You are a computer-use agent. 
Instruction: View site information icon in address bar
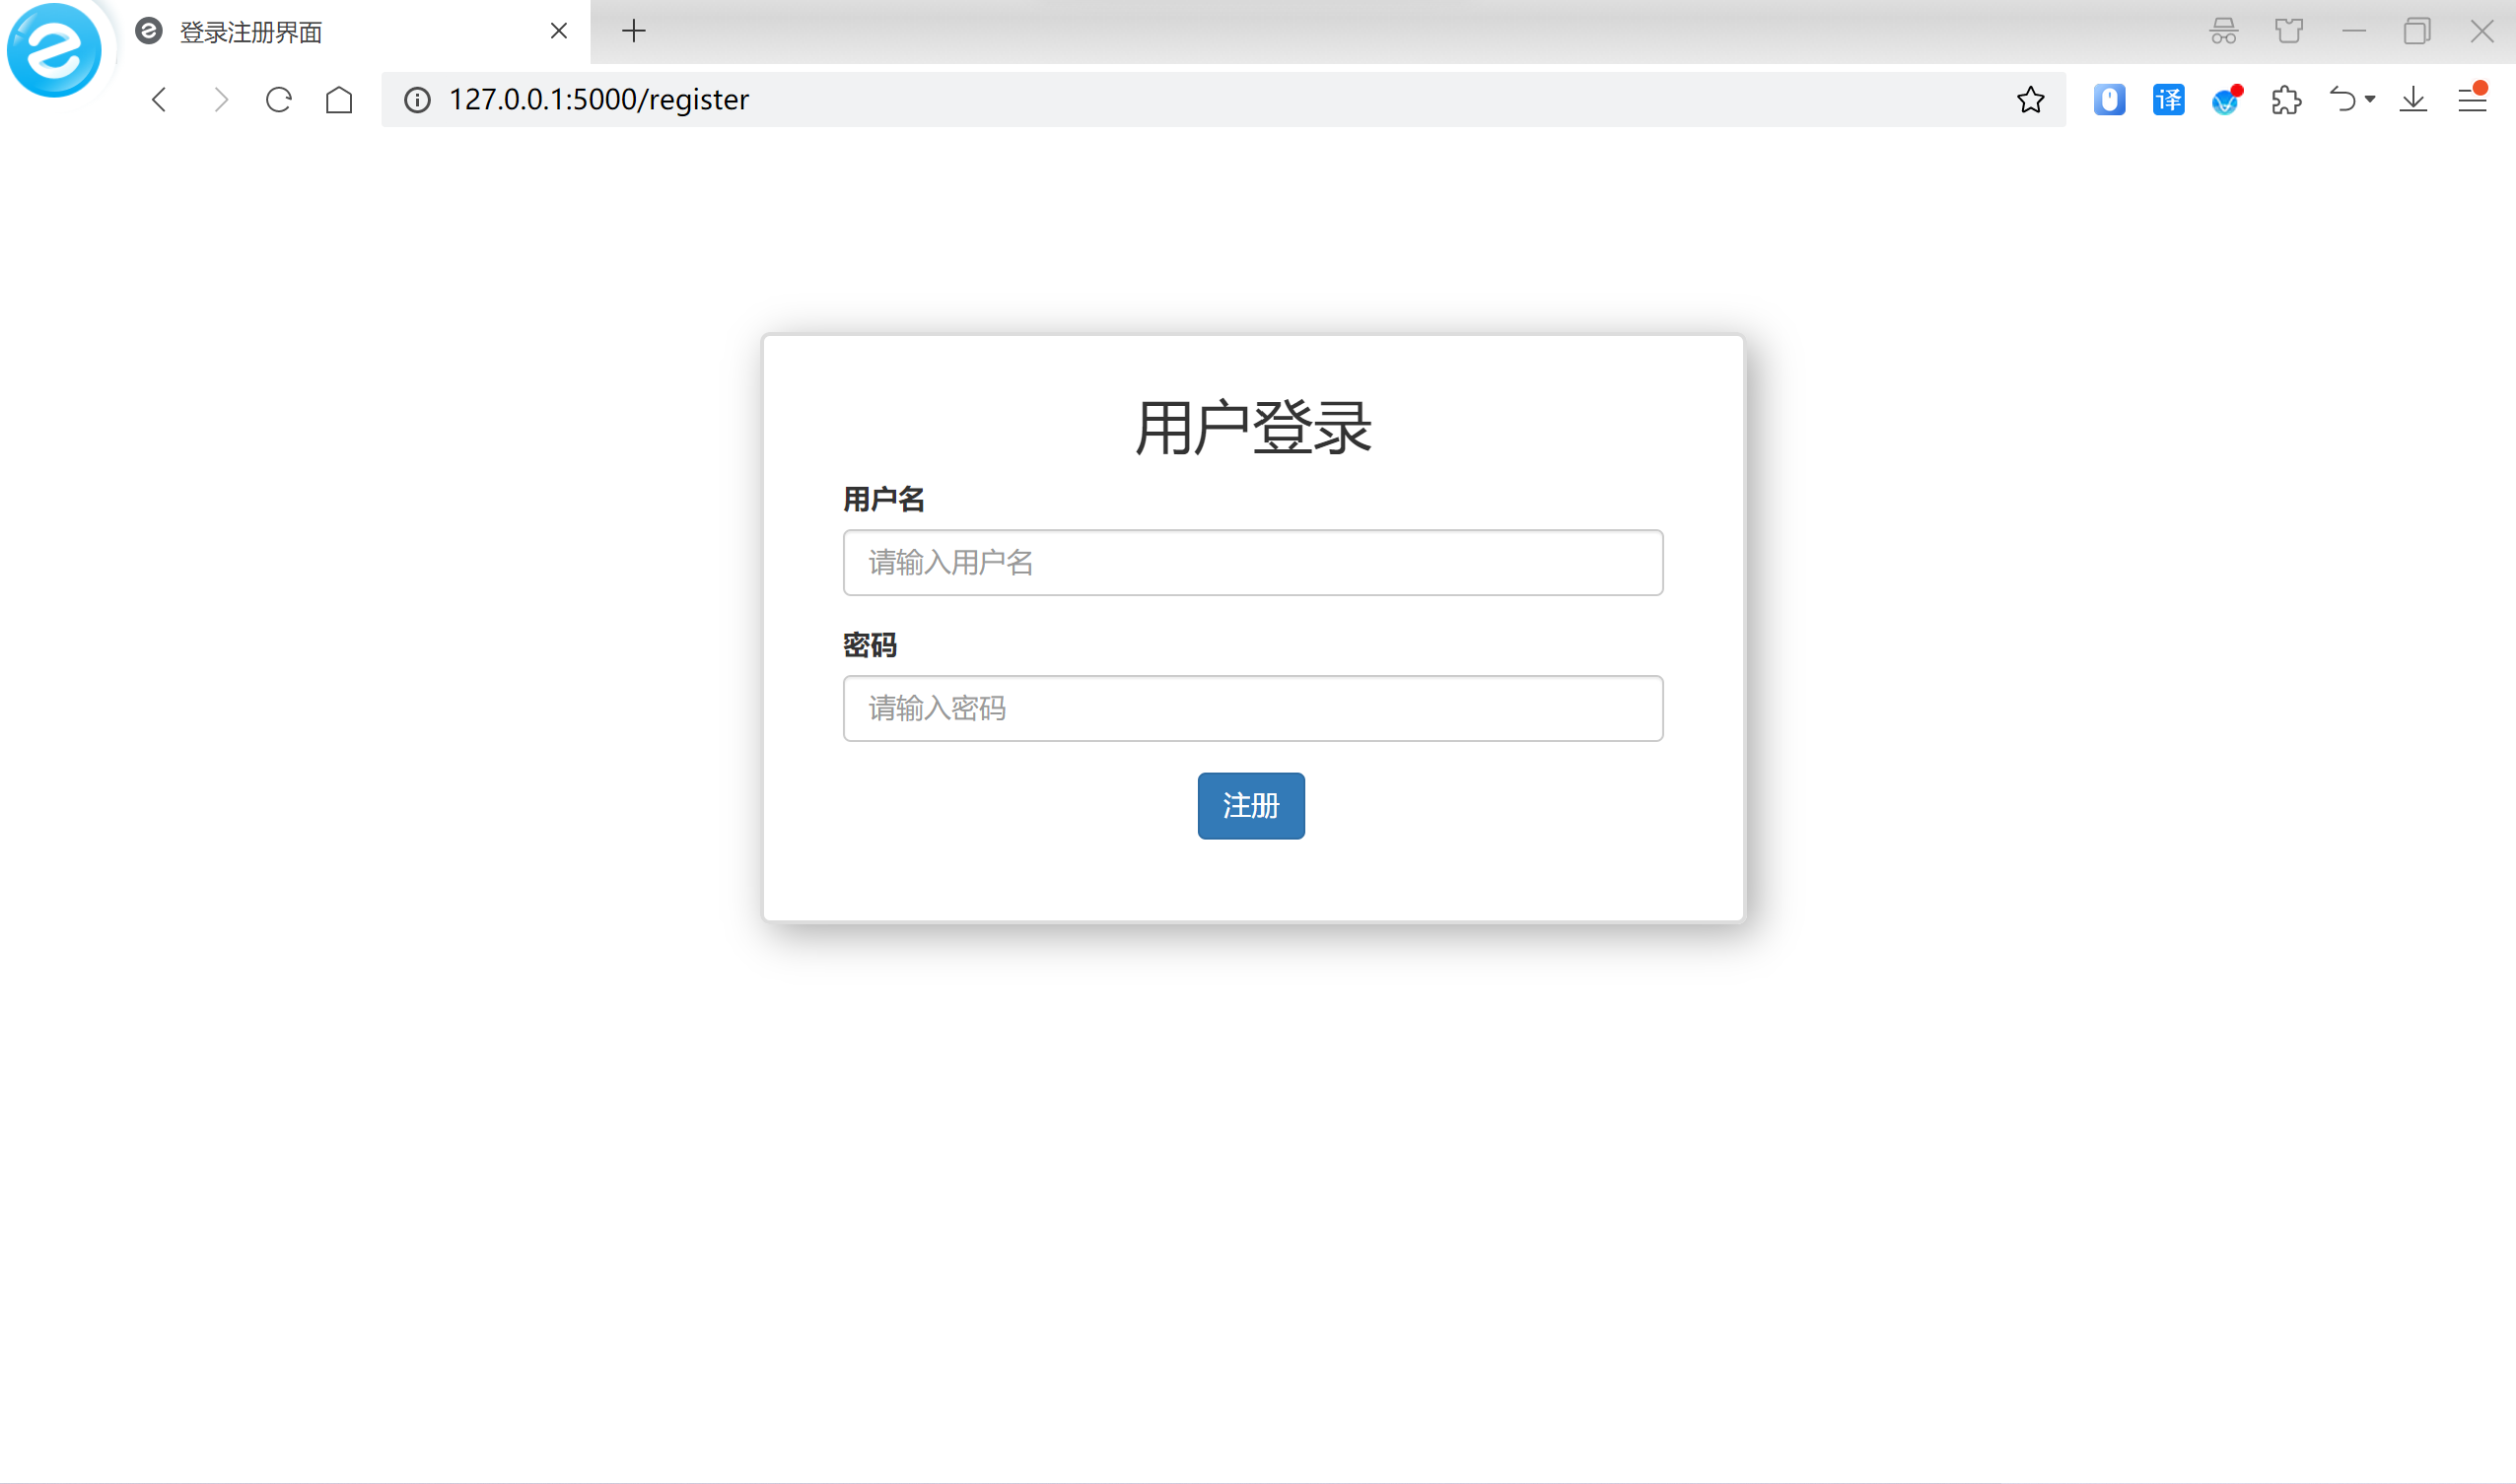417,100
